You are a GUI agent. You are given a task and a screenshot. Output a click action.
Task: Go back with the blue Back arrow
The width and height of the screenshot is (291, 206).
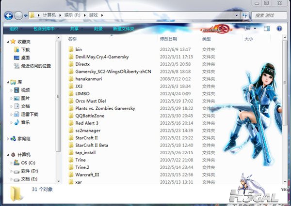pyautogui.click(x=9, y=15)
